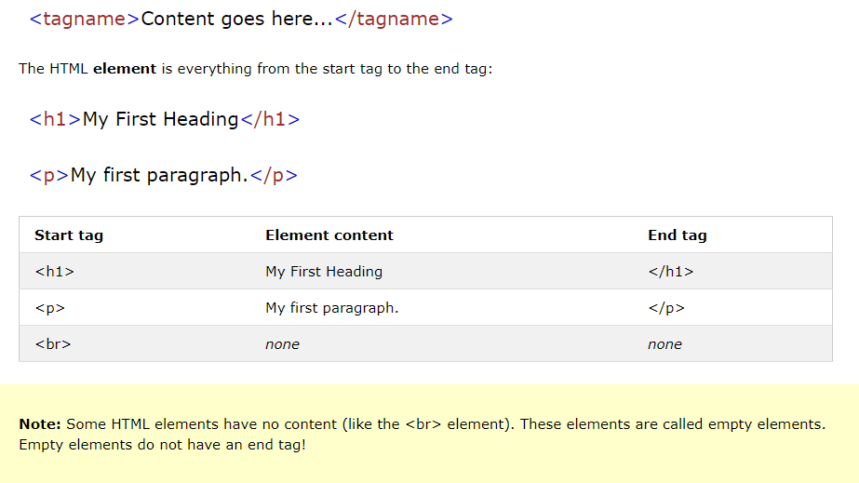
Task: Click the <p> opening tag in code example
Action: coord(49,175)
